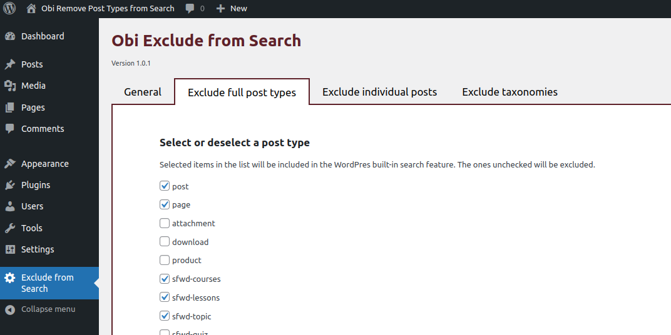Screen dimensions: 671x335
Task: Check the download checkbox
Action: tap(165, 241)
